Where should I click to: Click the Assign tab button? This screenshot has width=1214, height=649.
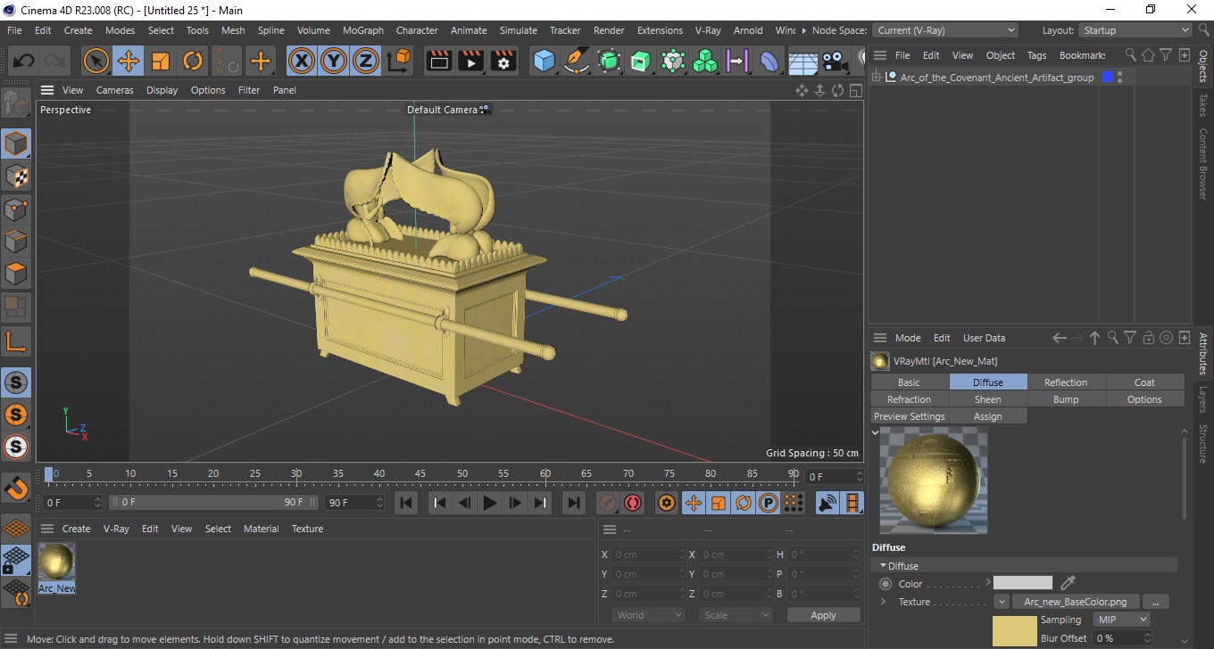tap(988, 416)
